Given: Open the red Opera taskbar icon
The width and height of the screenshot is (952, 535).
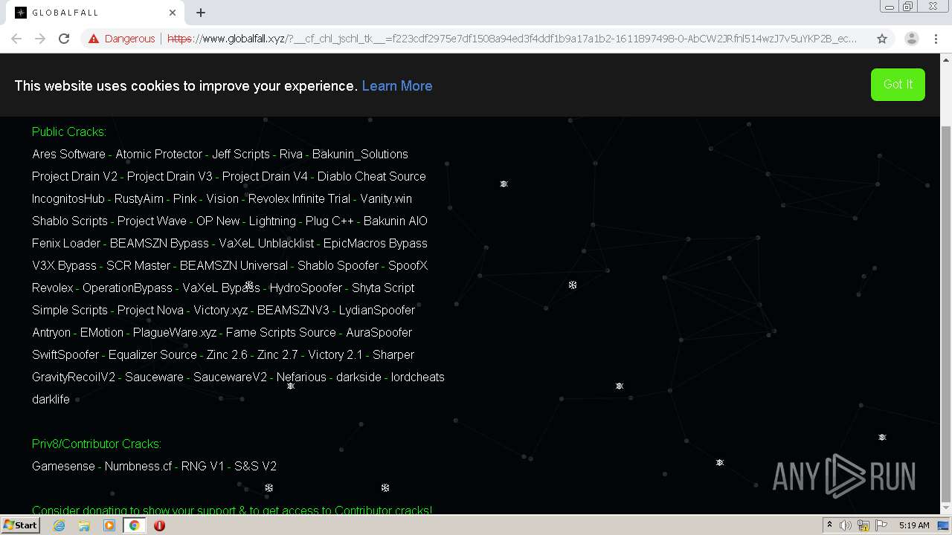Looking at the screenshot, I should click(159, 525).
